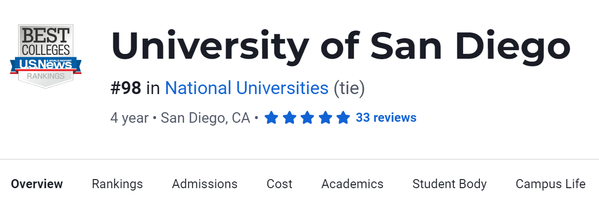This screenshot has width=599, height=202.
Task: Click the San Diego, CA location text
Action: coord(205,118)
